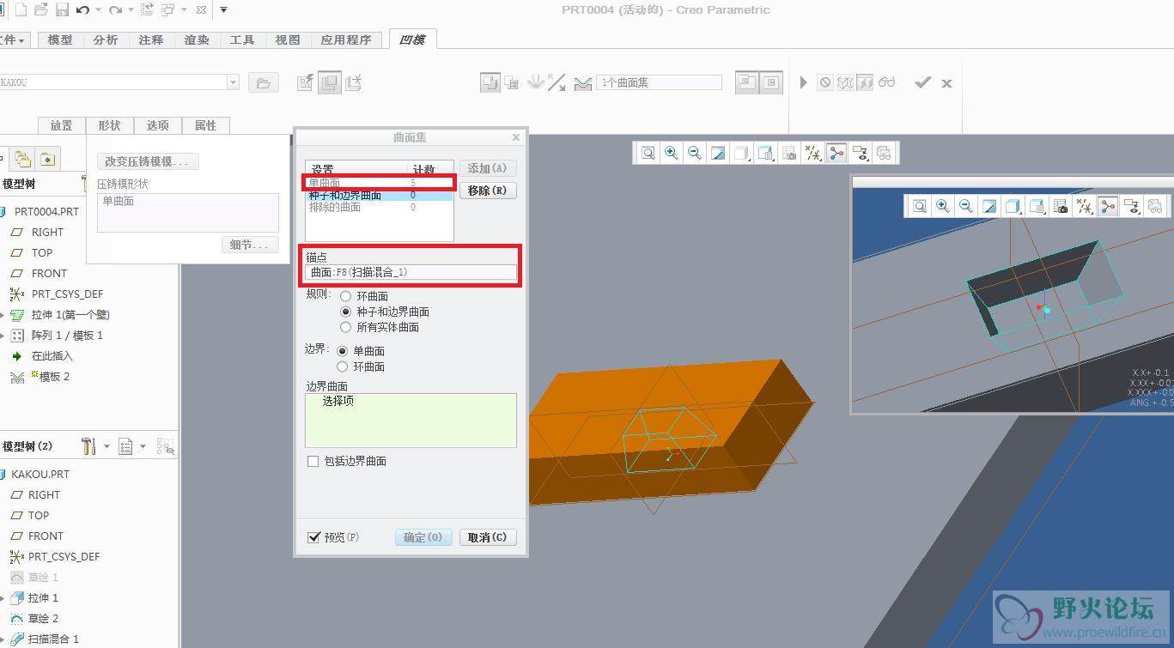Preview the feature with the glasses icon
The height and width of the screenshot is (648, 1174).
[887, 82]
